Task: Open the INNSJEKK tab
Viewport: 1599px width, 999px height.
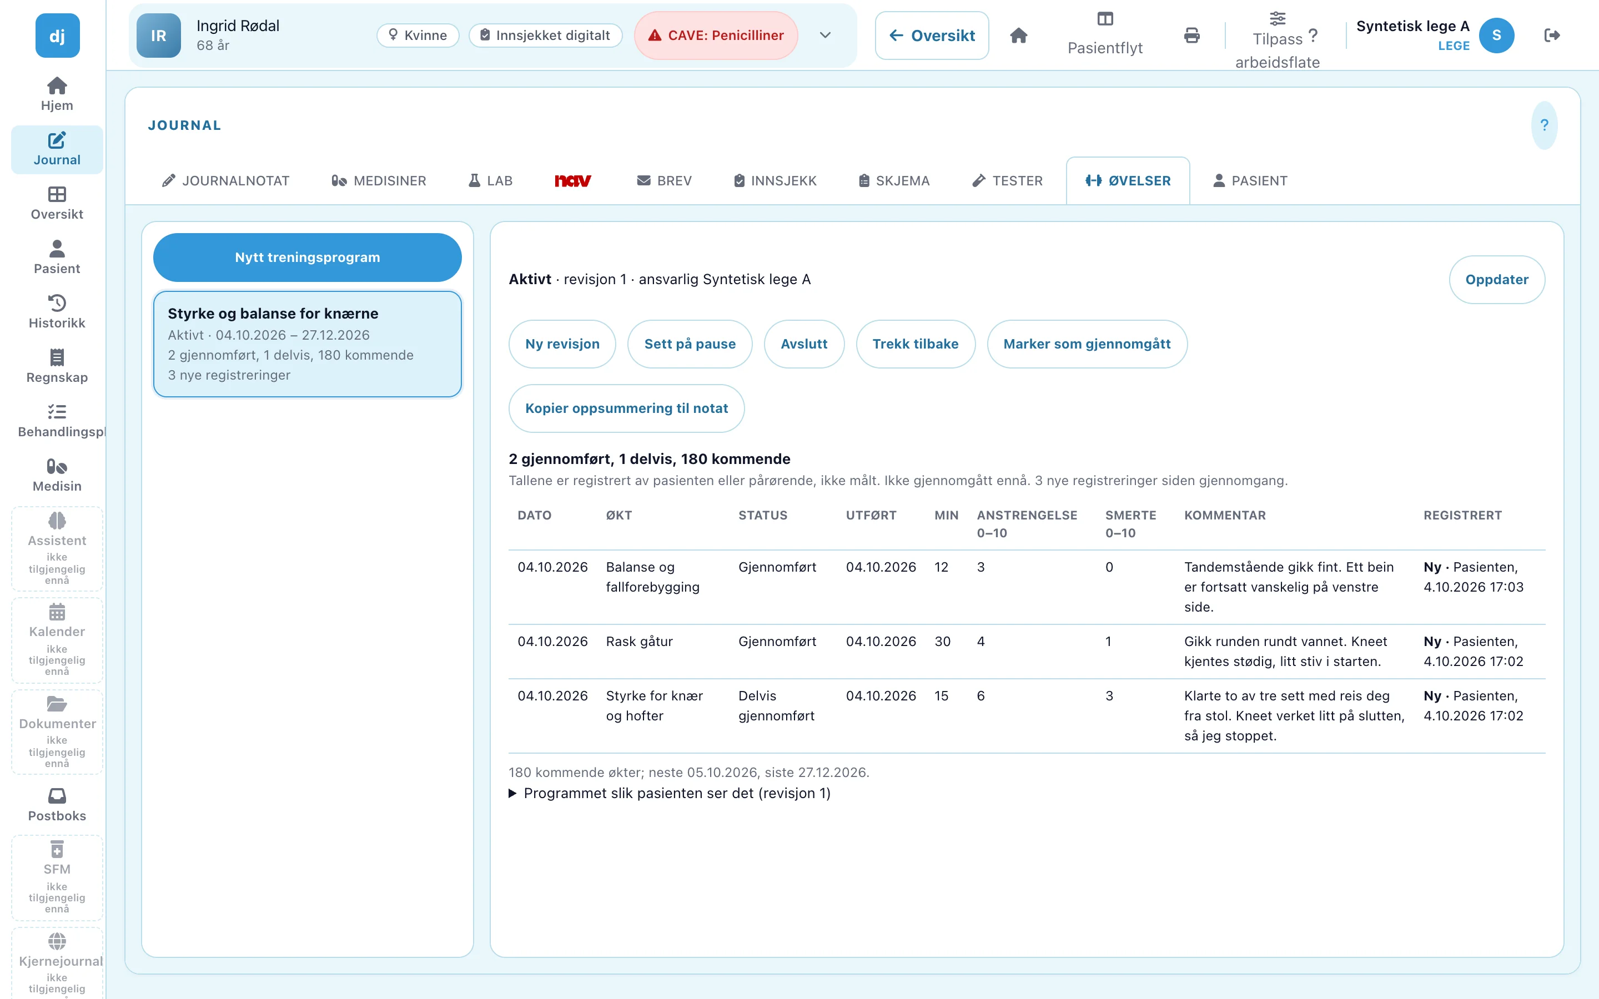Action: coord(775,180)
